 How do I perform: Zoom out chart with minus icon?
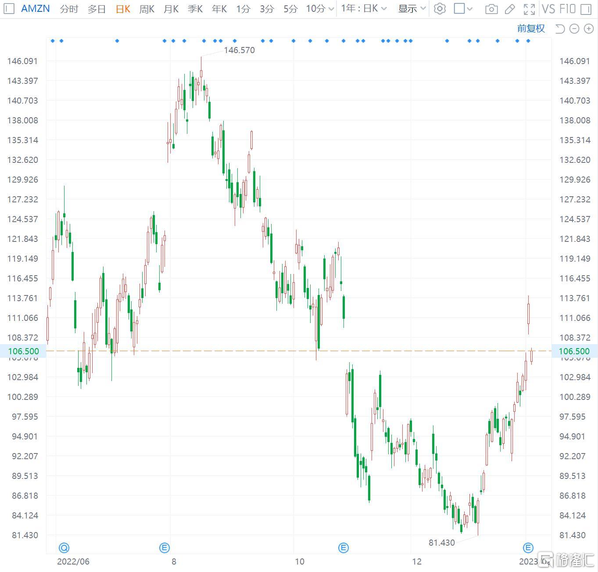574,29
